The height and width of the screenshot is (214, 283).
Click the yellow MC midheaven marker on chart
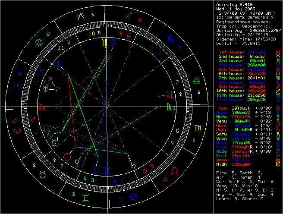click(105, 43)
